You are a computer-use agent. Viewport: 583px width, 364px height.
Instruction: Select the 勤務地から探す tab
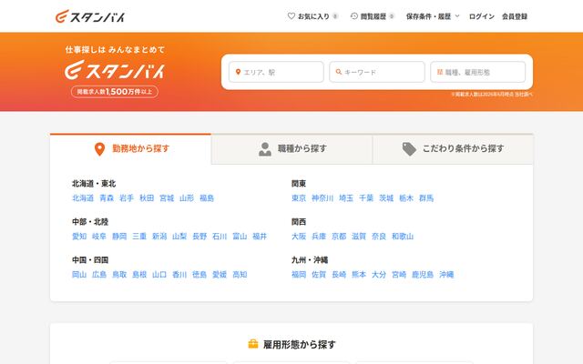pyautogui.click(x=130, y=149)
